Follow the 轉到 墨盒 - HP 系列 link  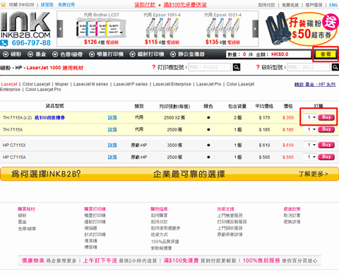(315, 84)
